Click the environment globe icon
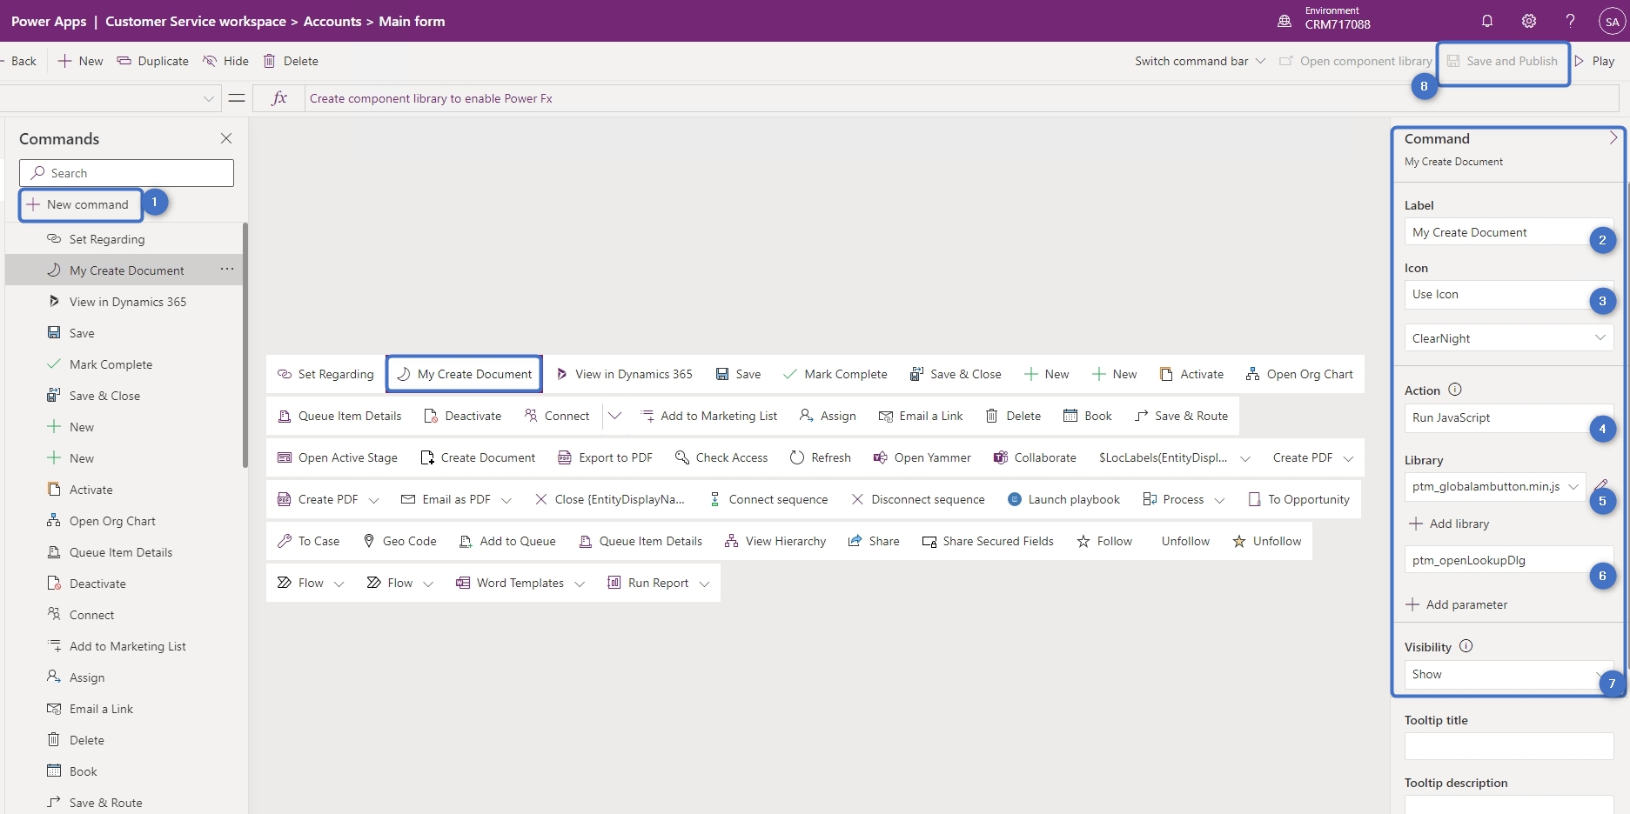 (1285, 21)
